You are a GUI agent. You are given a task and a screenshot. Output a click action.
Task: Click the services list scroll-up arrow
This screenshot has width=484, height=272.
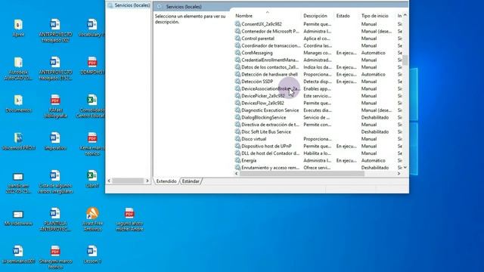(x=405, y=15)
